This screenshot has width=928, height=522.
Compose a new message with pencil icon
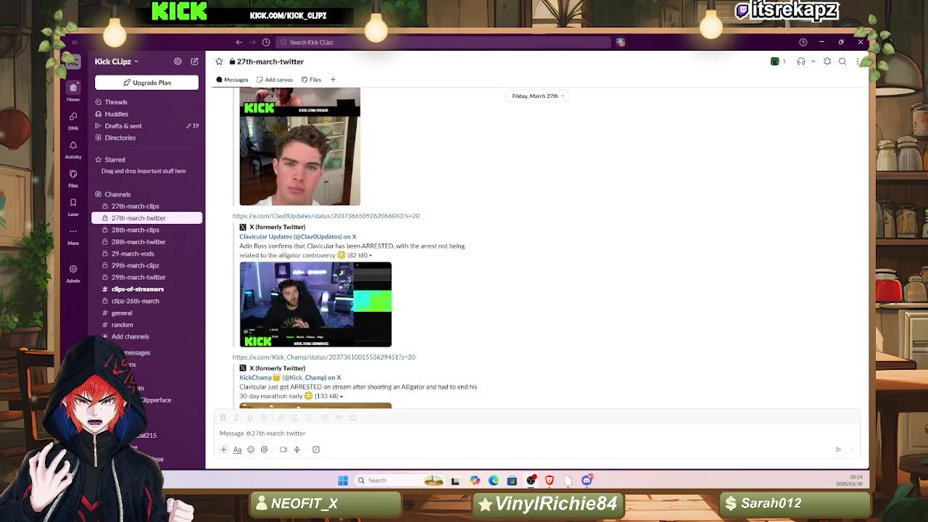[x=194, y=62]
